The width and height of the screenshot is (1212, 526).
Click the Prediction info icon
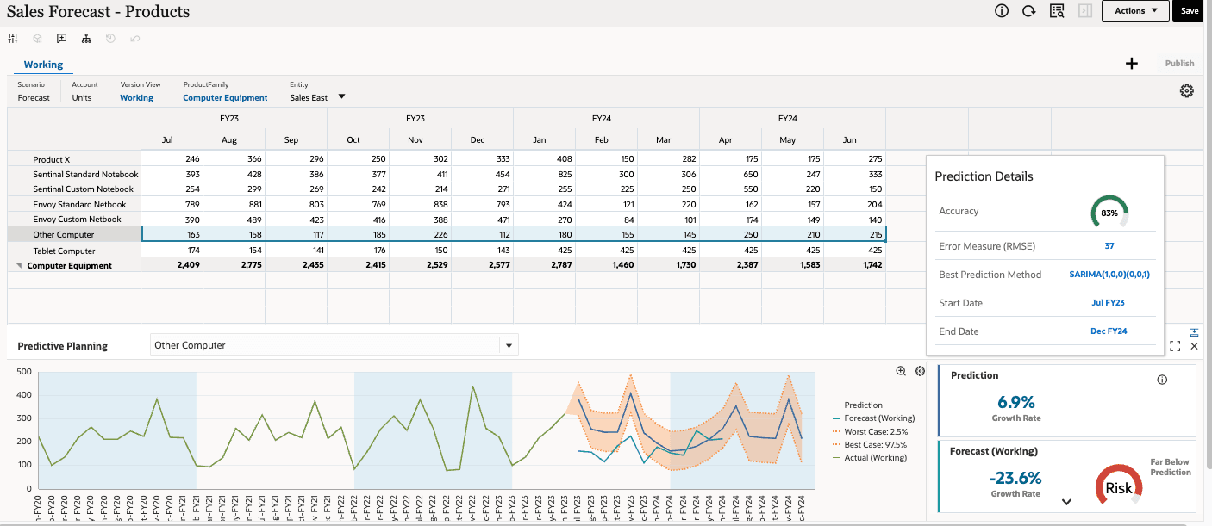tap(1161, 379)
